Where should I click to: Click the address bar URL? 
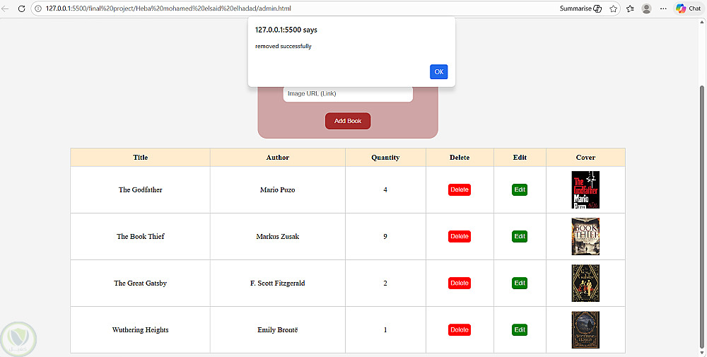pyautogui.click(x=168, y=8)
